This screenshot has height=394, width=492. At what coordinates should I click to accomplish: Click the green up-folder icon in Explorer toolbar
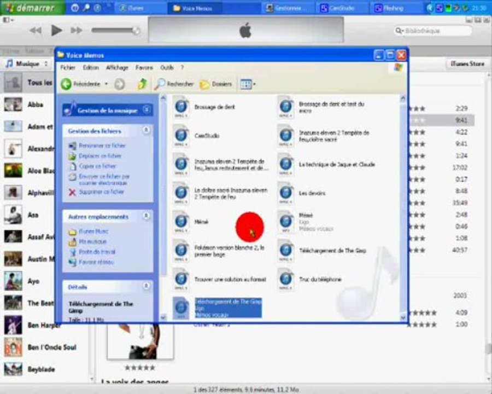tap(142, 84)
